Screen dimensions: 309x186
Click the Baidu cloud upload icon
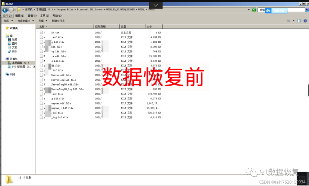point(268,11)
